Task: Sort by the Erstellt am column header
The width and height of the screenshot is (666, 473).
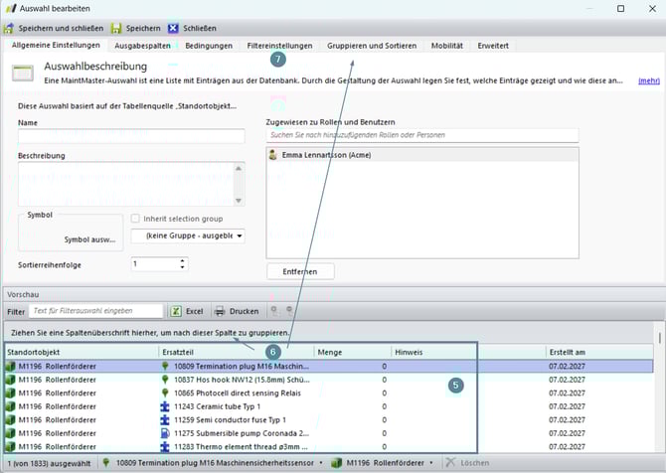Action: (598, 352)
